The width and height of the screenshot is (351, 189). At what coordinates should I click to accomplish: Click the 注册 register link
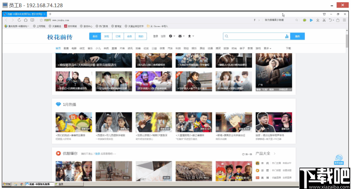pos(163,36)
